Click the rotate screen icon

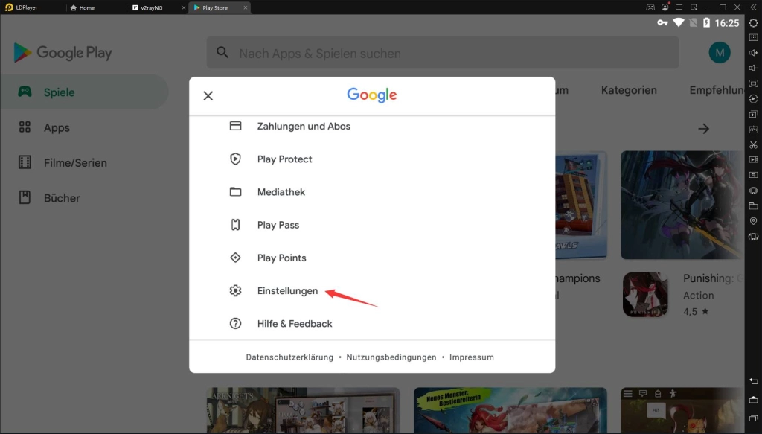[x=753, y=237]
